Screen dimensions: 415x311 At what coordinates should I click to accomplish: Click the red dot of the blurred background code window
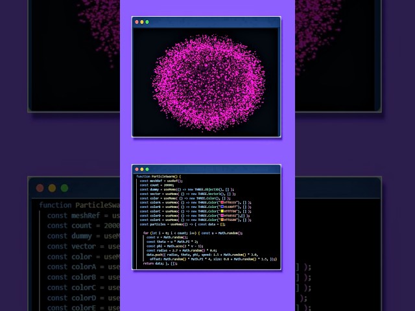click(x=40, y=188)
